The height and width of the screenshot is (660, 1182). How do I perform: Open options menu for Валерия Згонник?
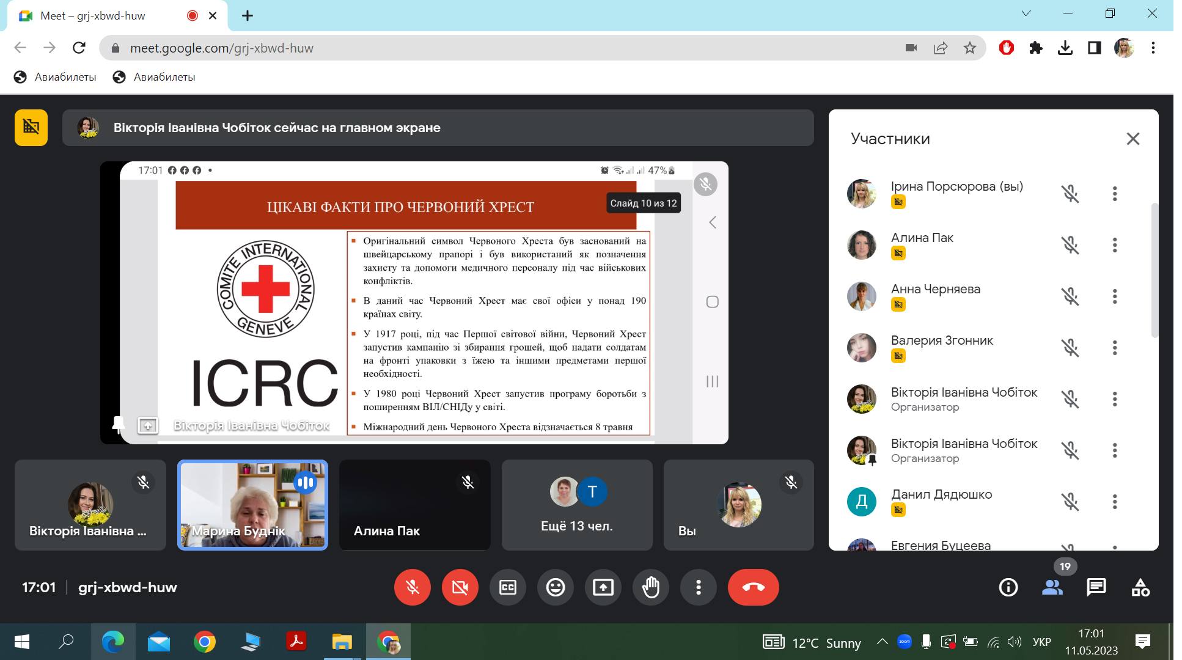(1115, 348)
